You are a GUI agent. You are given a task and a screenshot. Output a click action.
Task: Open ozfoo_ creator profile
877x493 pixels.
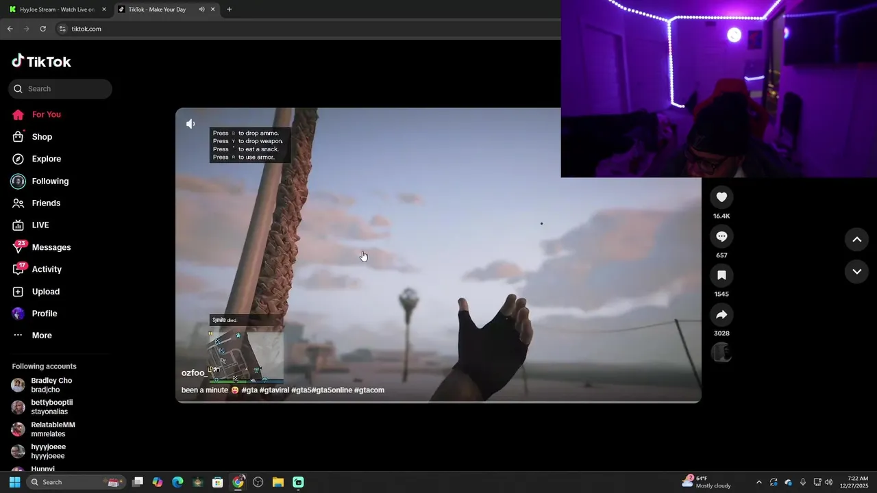pos(194,373)
